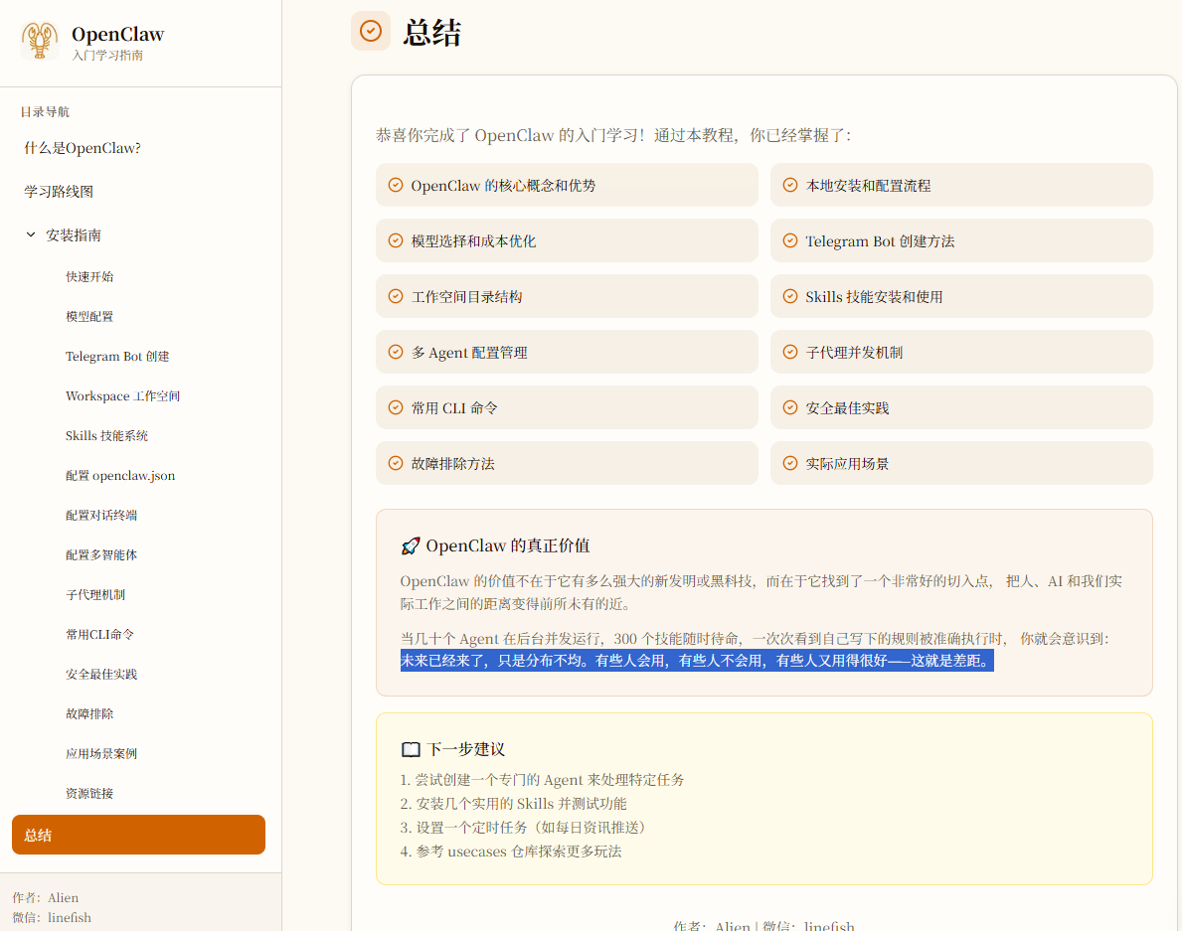Screen dimensions: 1182x931
Task: Click check icon for 子代理并发机制
Action: click(790, 352)
